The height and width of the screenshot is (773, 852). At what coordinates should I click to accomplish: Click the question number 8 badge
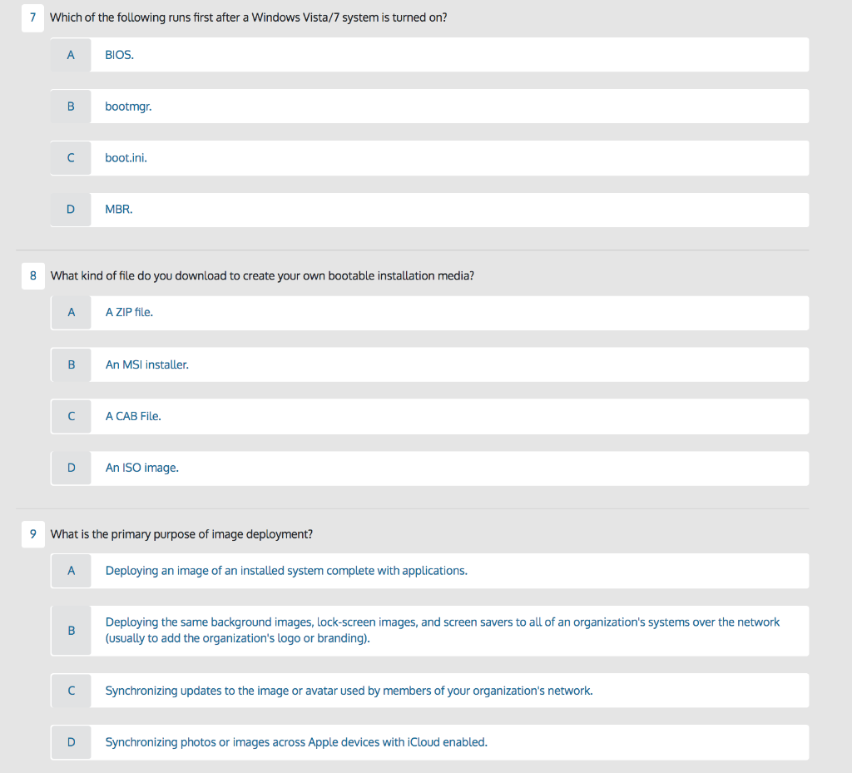pos(32,275)
